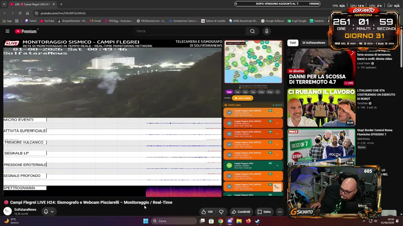Open Fatture di vendita bookmark
The height and width of the screenshot is (226, 403).
tap(213, 21)
